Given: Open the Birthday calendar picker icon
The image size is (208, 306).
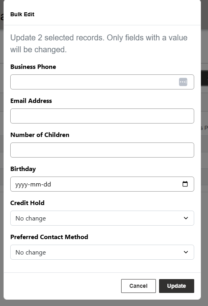Looking at the screenshot, I should (185, 184).
